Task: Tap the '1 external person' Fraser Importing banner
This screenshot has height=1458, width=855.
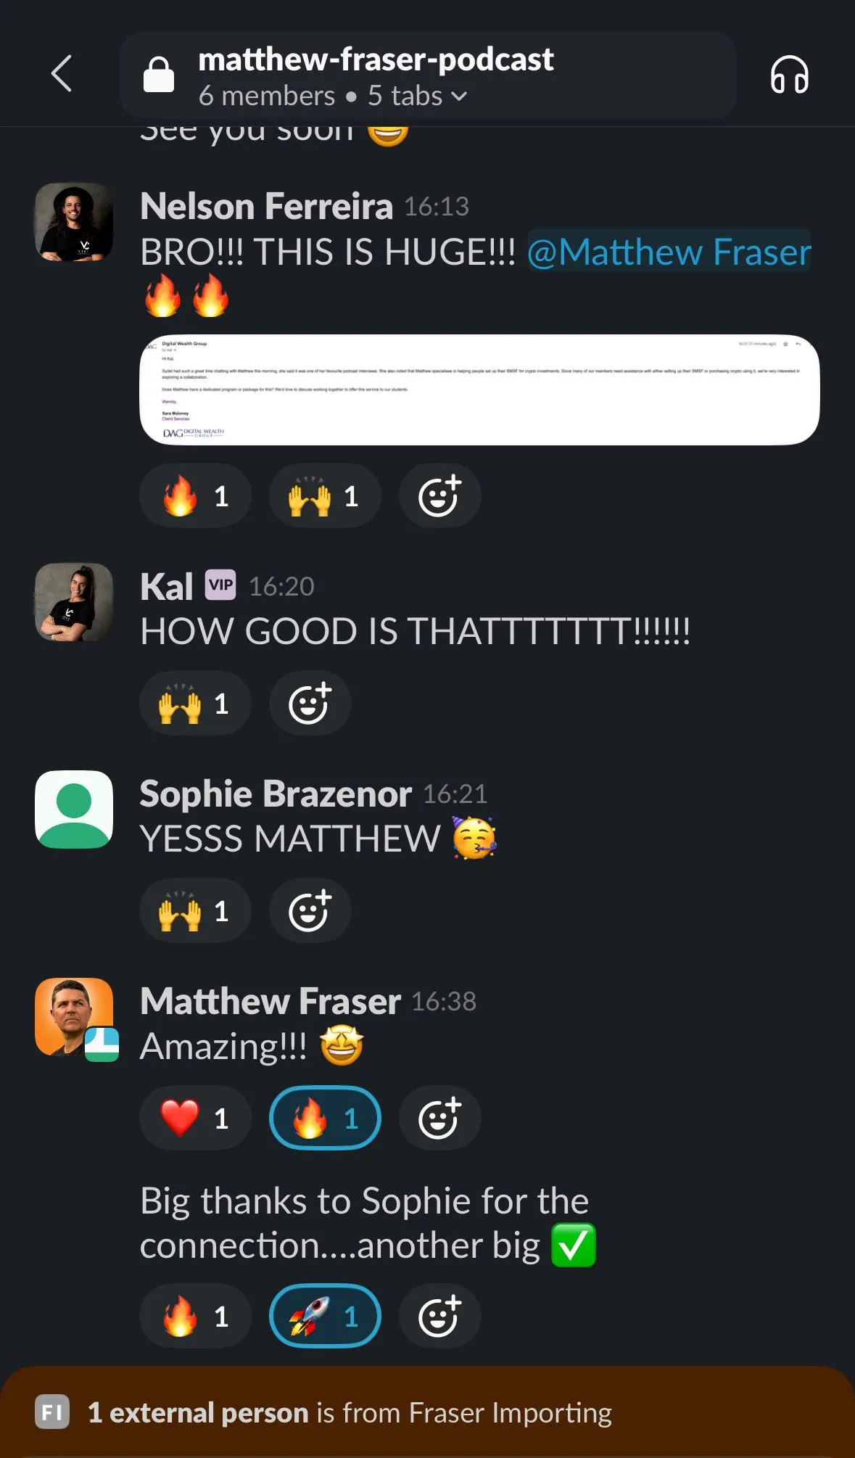Action: [x=427, y=1412]
